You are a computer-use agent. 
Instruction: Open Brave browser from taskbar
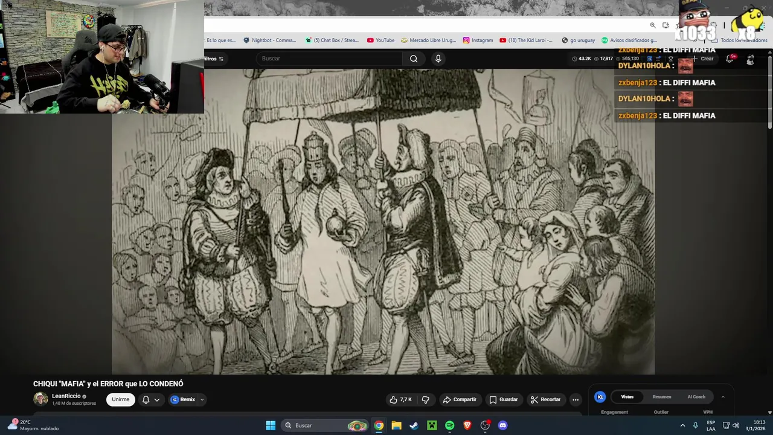click(467, 425)
